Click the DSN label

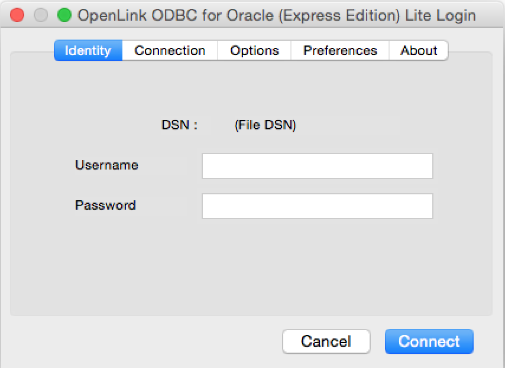tap(179, 125)
